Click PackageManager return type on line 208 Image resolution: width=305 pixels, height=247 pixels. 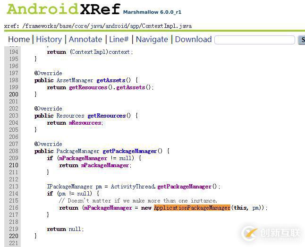click(78, 151)
